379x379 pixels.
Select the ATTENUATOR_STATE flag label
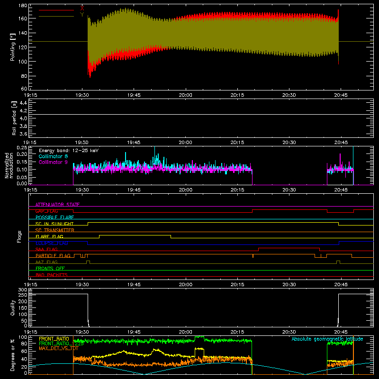pos(57,205)
